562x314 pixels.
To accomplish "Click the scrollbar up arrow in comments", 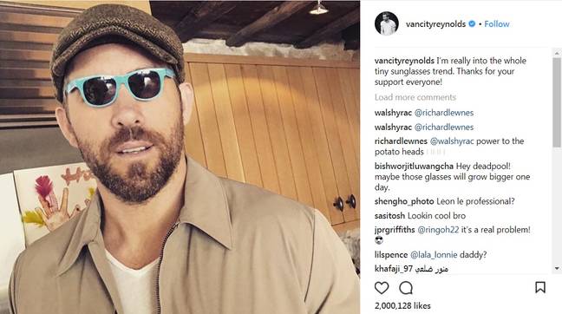I will pos(557,53).
